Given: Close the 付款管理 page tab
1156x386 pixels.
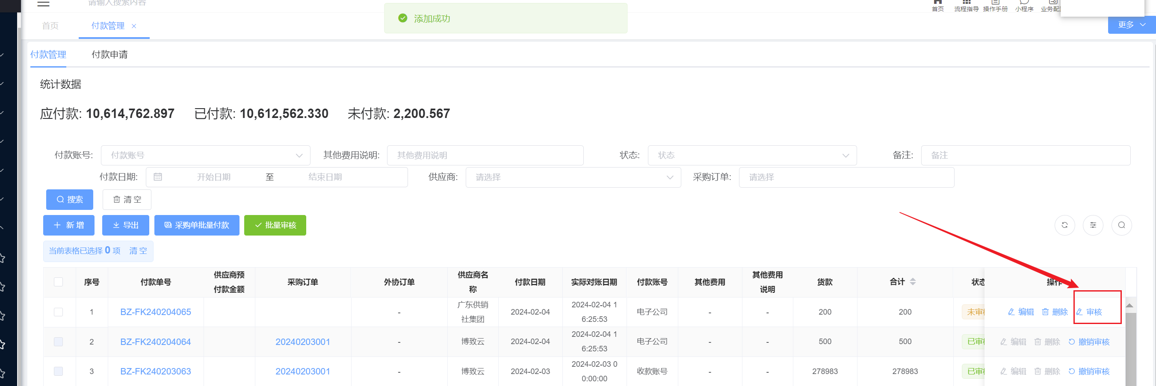Looking at the screenshot, I should pos(134,26).
